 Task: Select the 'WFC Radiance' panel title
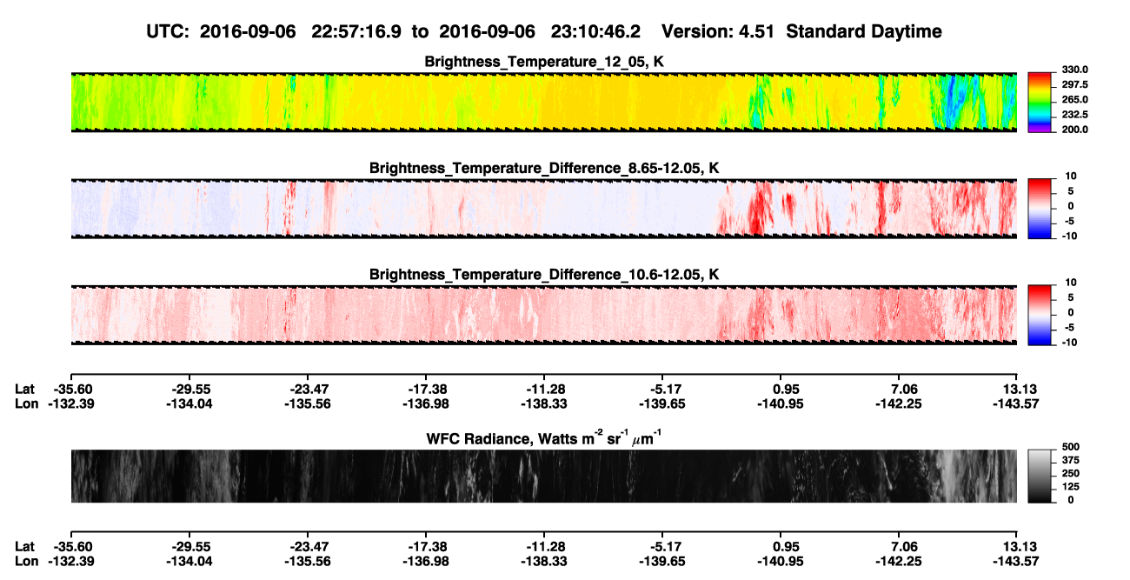coord(544,437)
